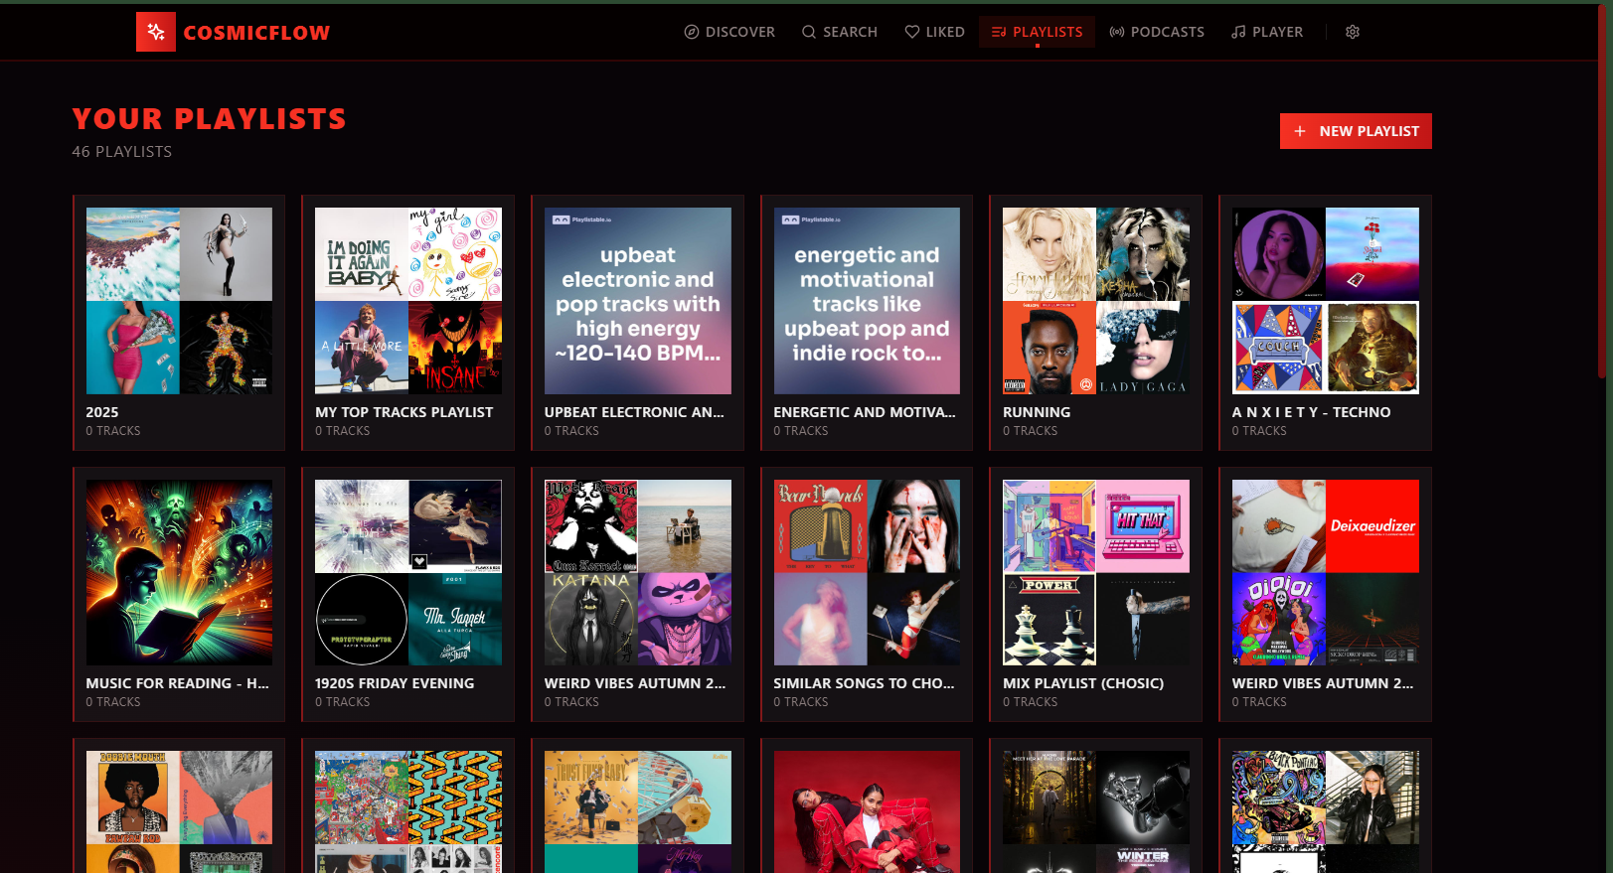Click the 'YOUR PLAYLISTS' heading
1613x873 pixels.
point(210,119)
